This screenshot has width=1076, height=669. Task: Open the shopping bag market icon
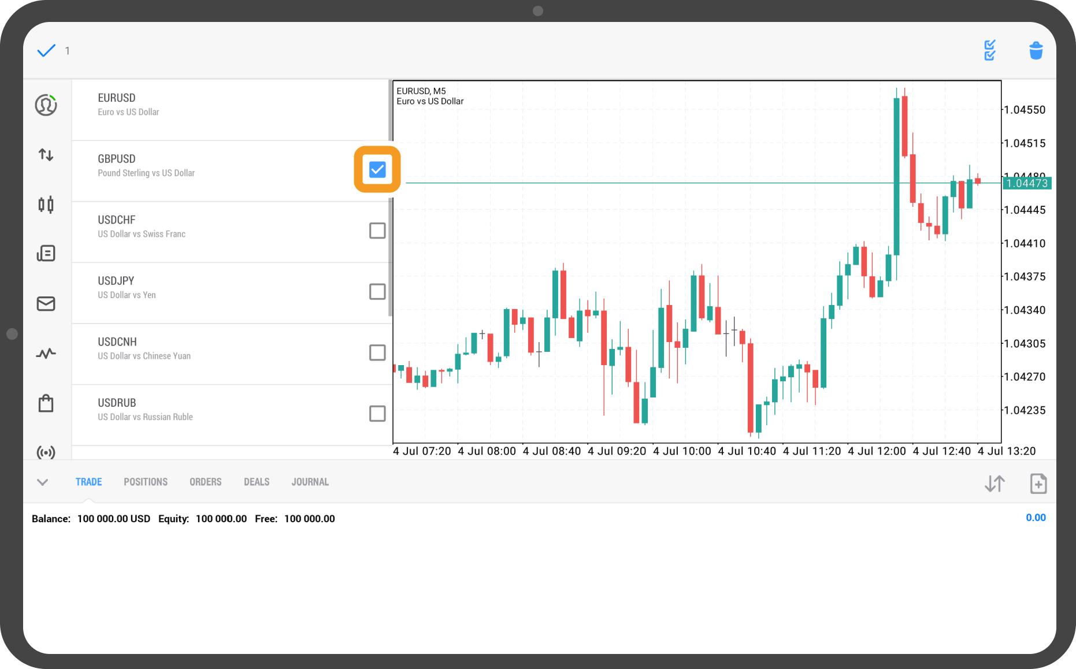[46, 403]
